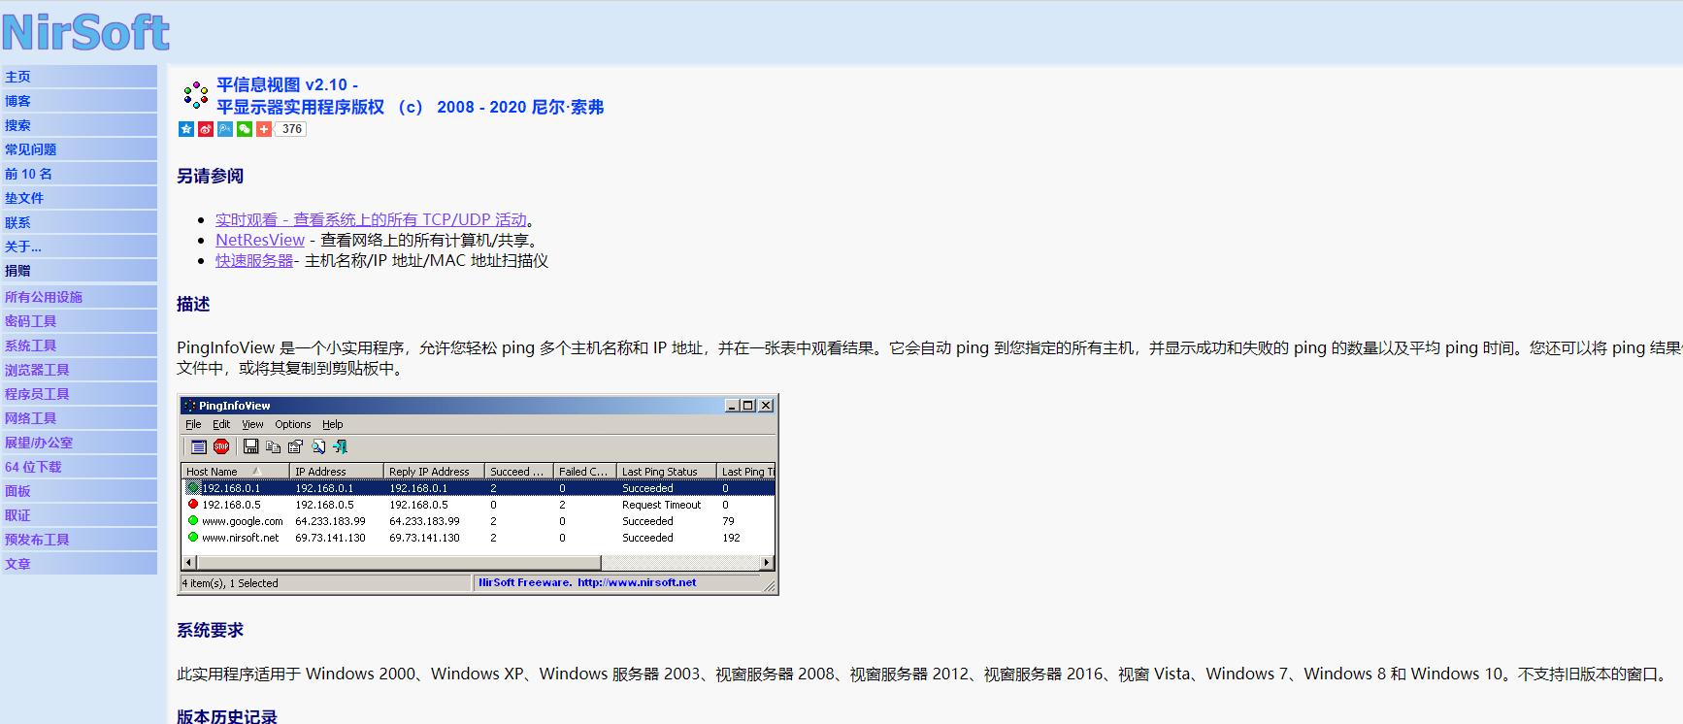Open the Edit menu in the PingInfoView screenshot
The width and height of the screenshot is (1683, 724).
pos(221,424)
